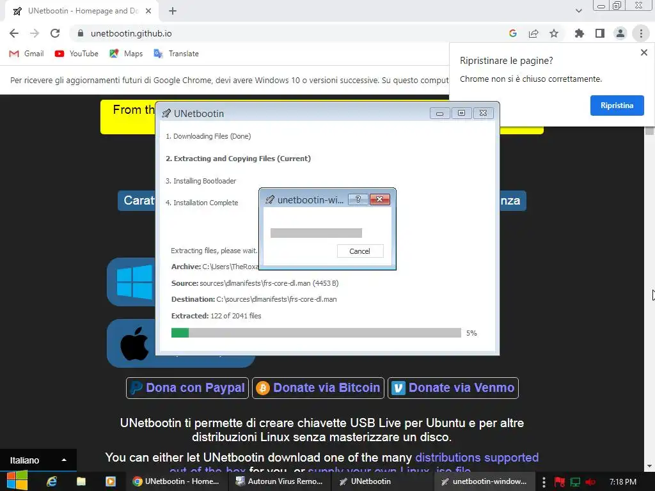Toggle Chrome side panel icon
The width and height of the screenshot is (655, 491).
[600, 33]
